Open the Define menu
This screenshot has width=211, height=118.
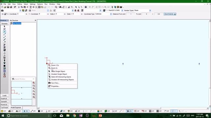tap(20, 4)
